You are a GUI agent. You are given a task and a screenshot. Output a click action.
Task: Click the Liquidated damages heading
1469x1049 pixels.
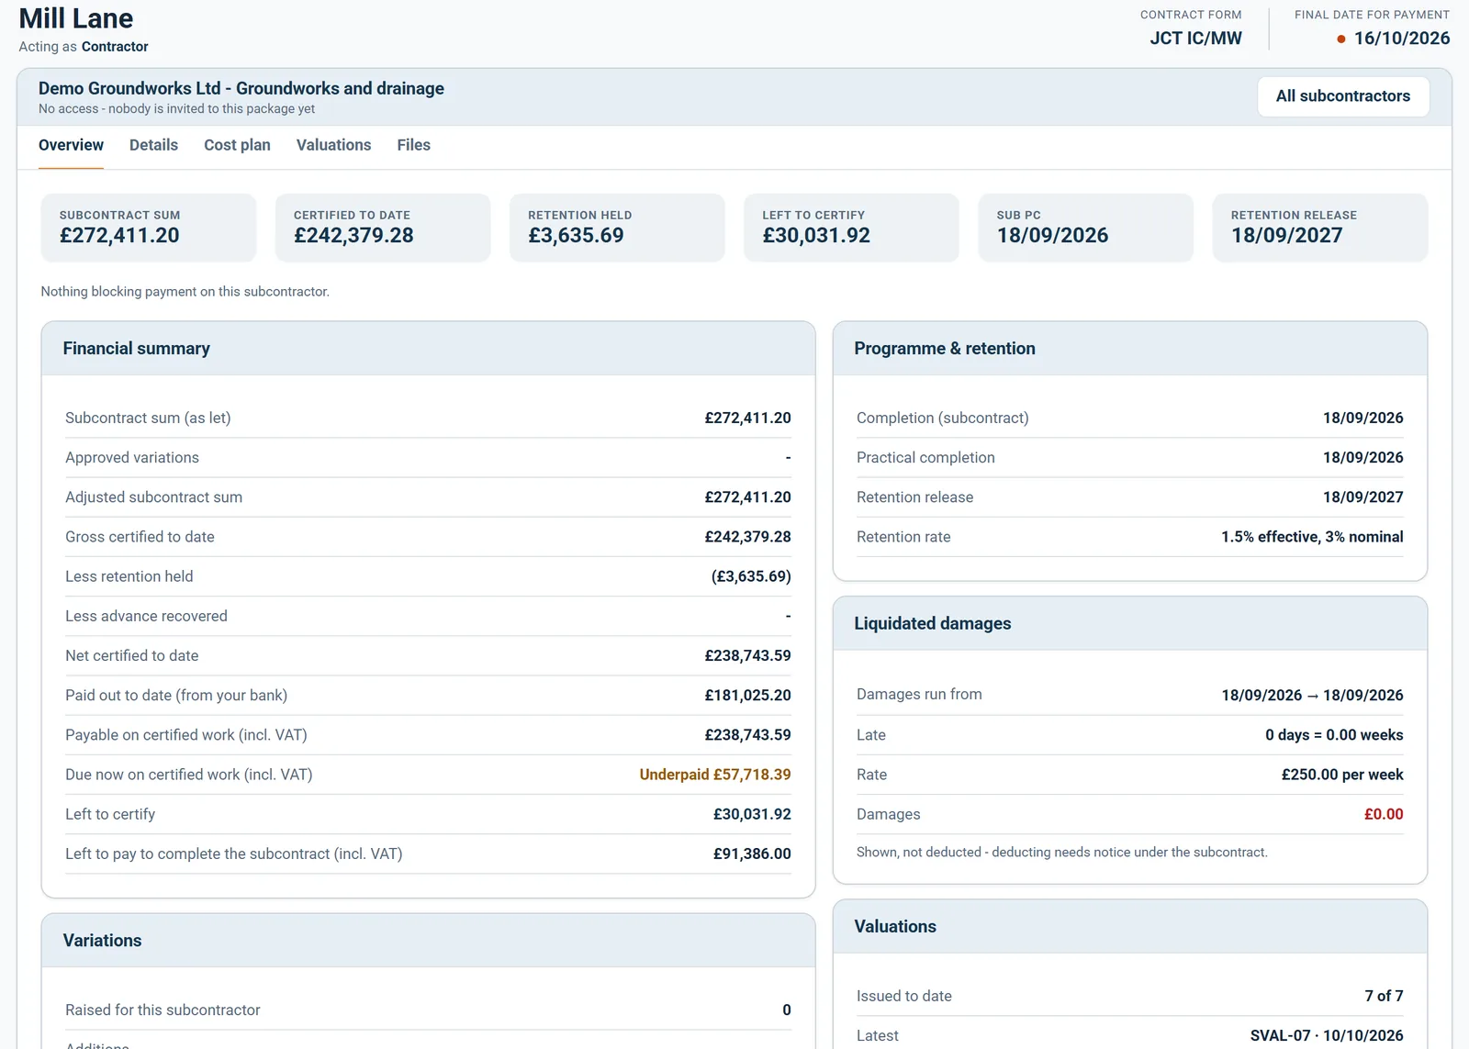coord(933,623)
